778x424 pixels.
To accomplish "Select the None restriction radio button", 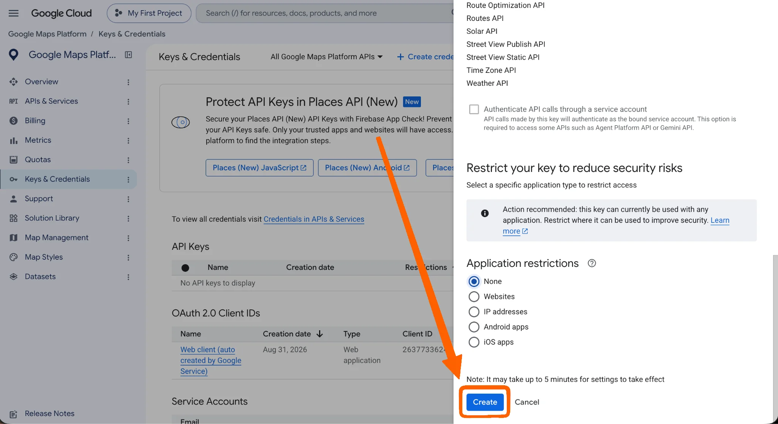I will (474, 281).
